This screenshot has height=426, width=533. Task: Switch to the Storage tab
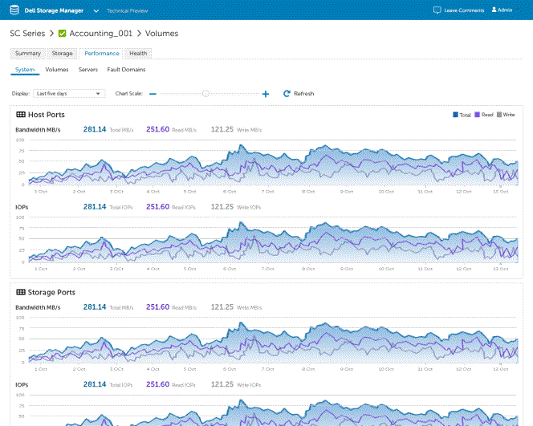(x=62, y=53)
